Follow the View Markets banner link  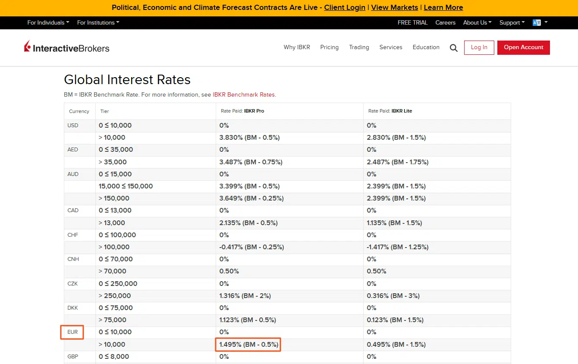(395, 8)
